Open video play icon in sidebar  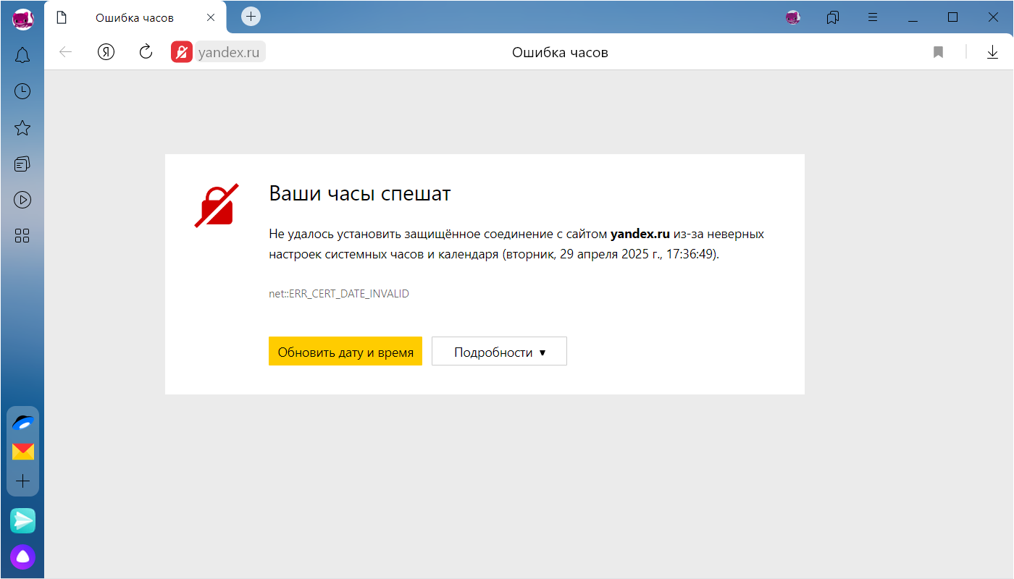click(x=22, y=200)
